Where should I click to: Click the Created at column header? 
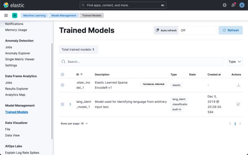tap(214, 75)
